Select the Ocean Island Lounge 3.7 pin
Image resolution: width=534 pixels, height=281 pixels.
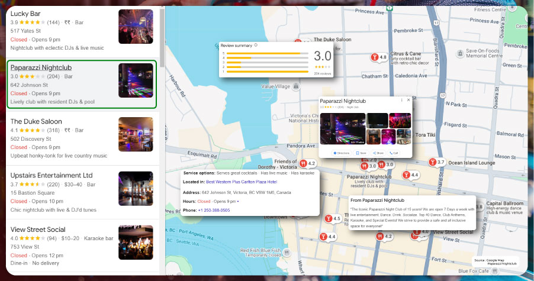click(x=432, y=162)
